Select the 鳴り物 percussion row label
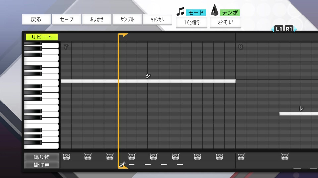Screen dimensions: 318x178 tap(42, 157)
